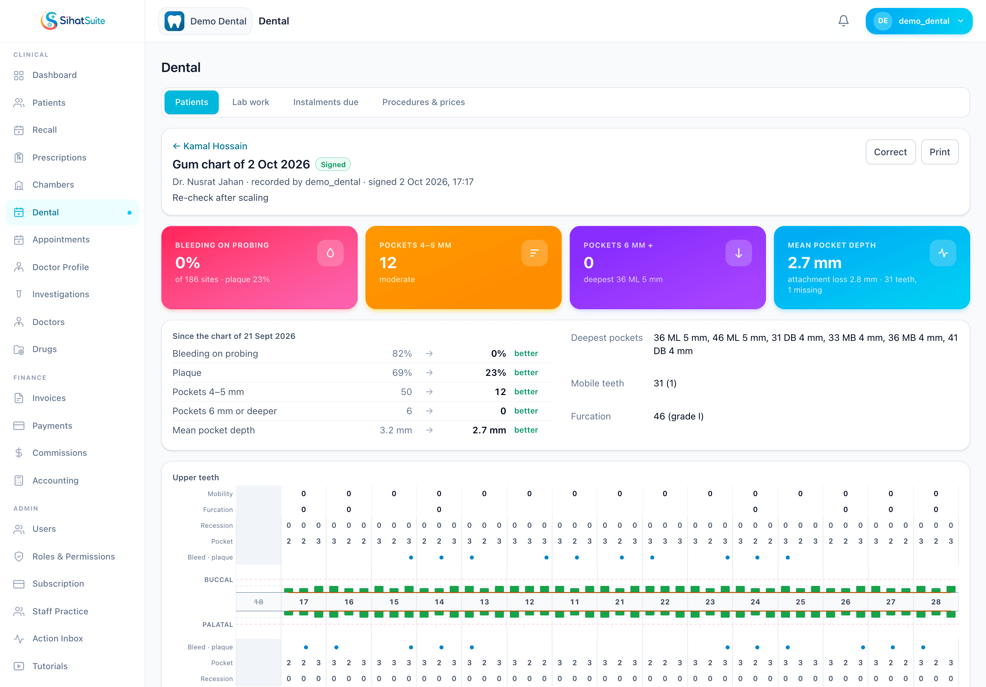Click the SihatSuite logo
The width and height of the screenshot is (986, 687).
(x=73, y=20)
